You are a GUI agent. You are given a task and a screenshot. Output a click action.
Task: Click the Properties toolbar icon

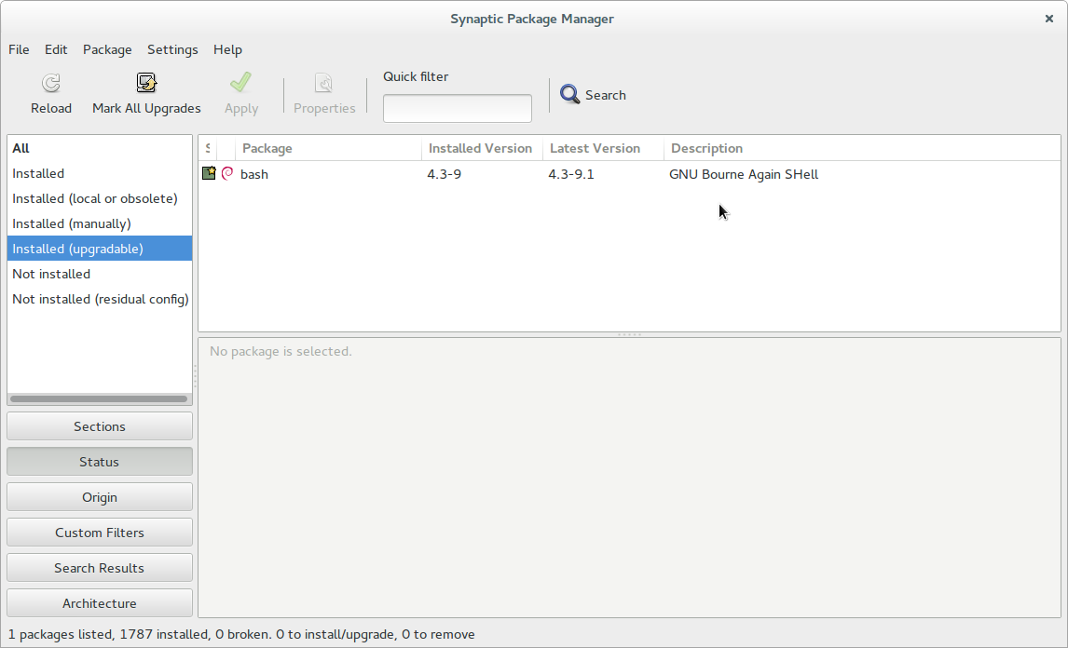click(324, 83)
